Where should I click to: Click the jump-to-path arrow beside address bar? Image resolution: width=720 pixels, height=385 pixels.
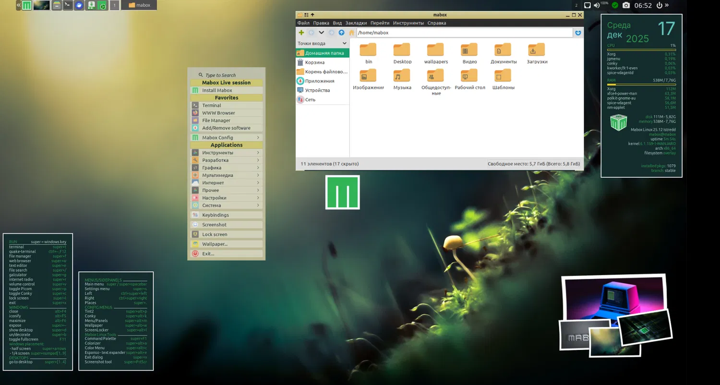(578, 33)
